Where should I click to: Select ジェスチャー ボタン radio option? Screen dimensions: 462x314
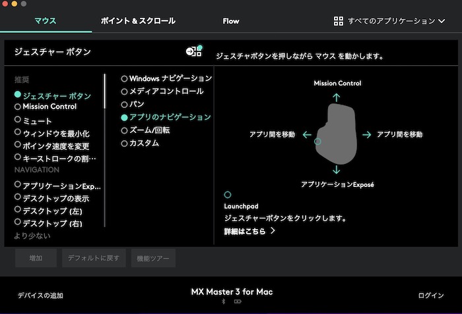[18, 94]
